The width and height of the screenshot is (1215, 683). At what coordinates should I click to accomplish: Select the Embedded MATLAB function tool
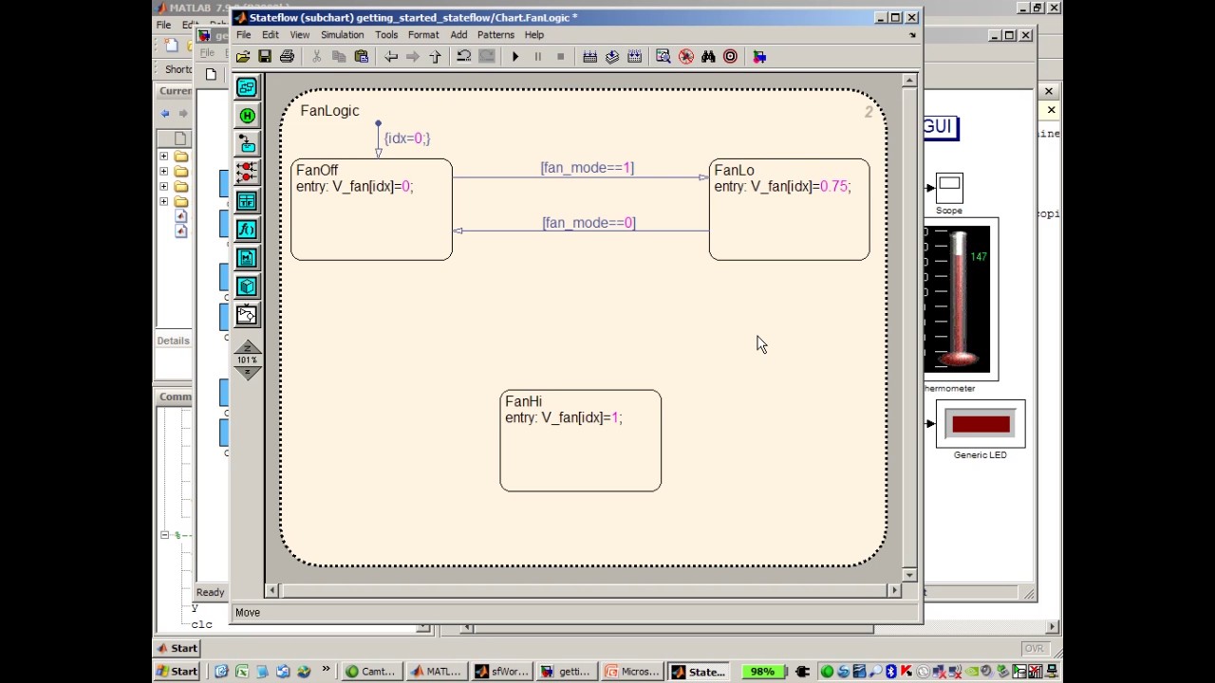tap(247, 258)
